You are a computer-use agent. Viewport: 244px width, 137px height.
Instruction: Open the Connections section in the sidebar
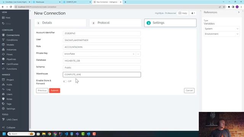coord(11,35)
